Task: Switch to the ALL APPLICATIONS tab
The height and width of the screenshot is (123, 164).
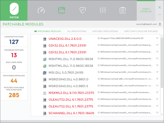Action: (77, 31)
